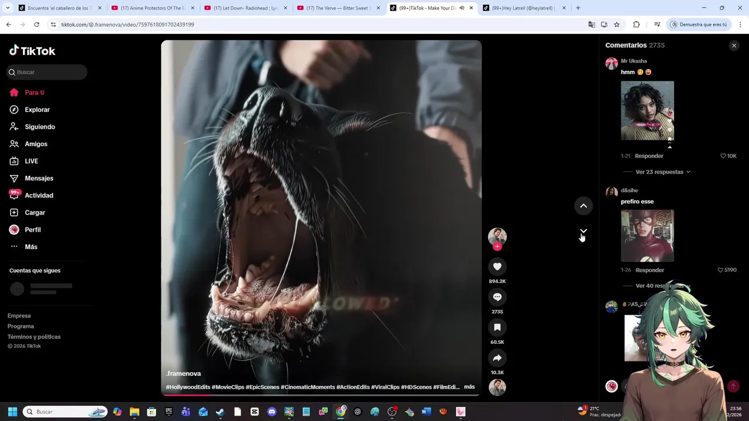Click the TikTok logo
Image resolution: width=749 pixels, height=421 pixels.
point(32,51)
